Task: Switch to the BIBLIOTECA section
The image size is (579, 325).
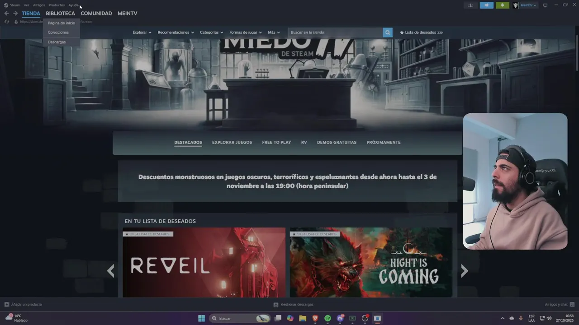Action: click(60, 14)
